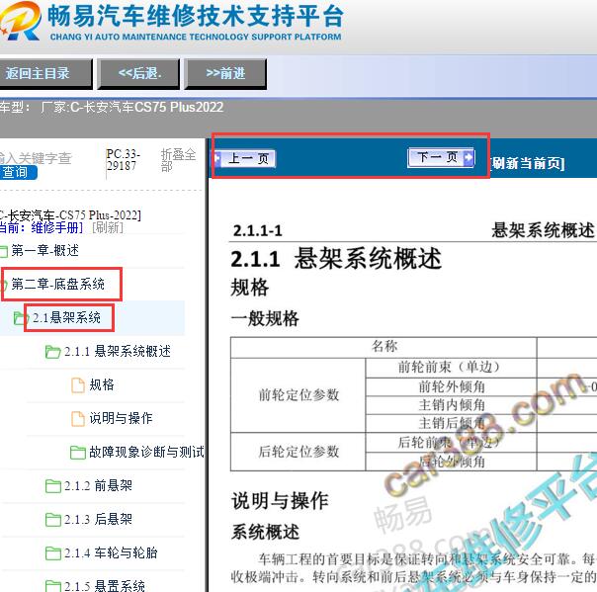Open previous page with 上一页

[x=245, y=158]
